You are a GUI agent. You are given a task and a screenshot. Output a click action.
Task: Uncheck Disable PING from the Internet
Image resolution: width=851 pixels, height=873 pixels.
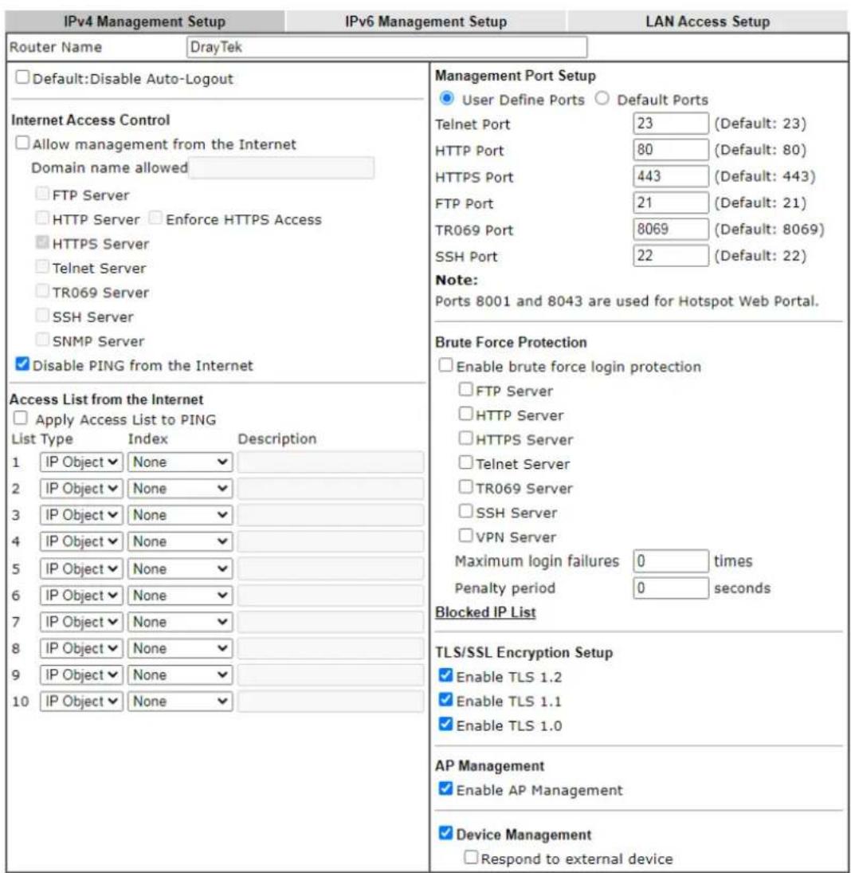pyautogui.click(x=22, y=364)
